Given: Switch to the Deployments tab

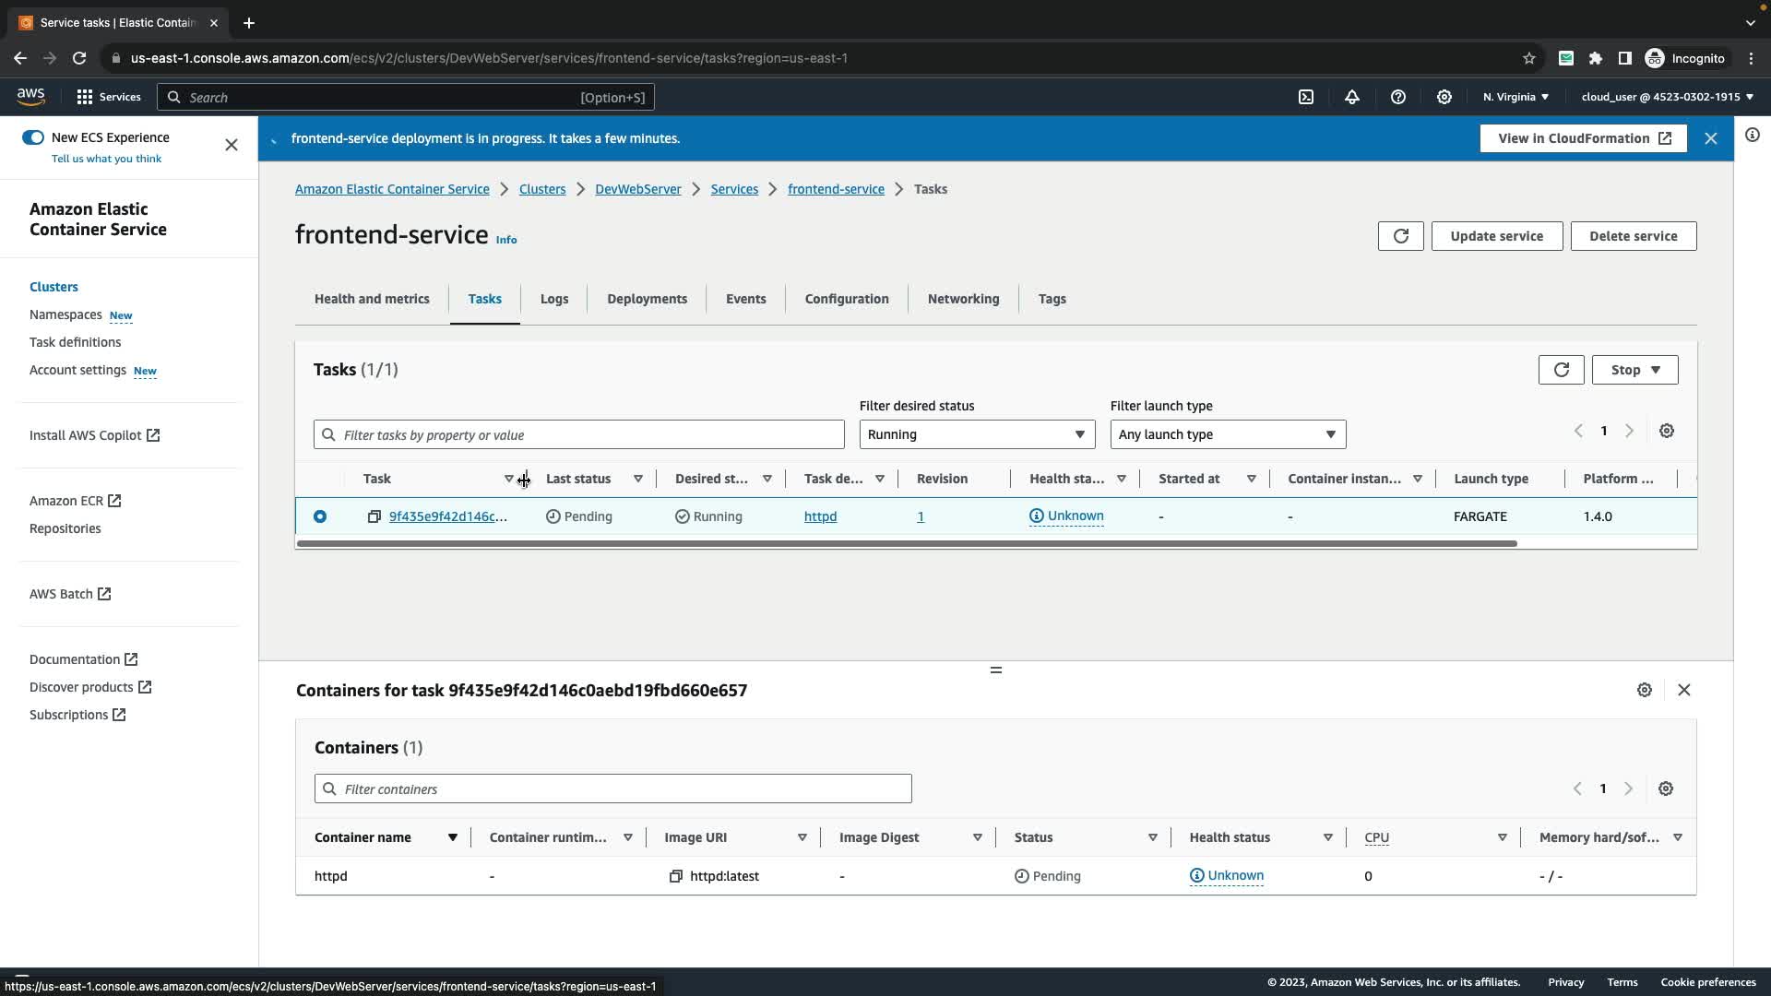Looking at the screenshot, I should click(x=647, y=299).
